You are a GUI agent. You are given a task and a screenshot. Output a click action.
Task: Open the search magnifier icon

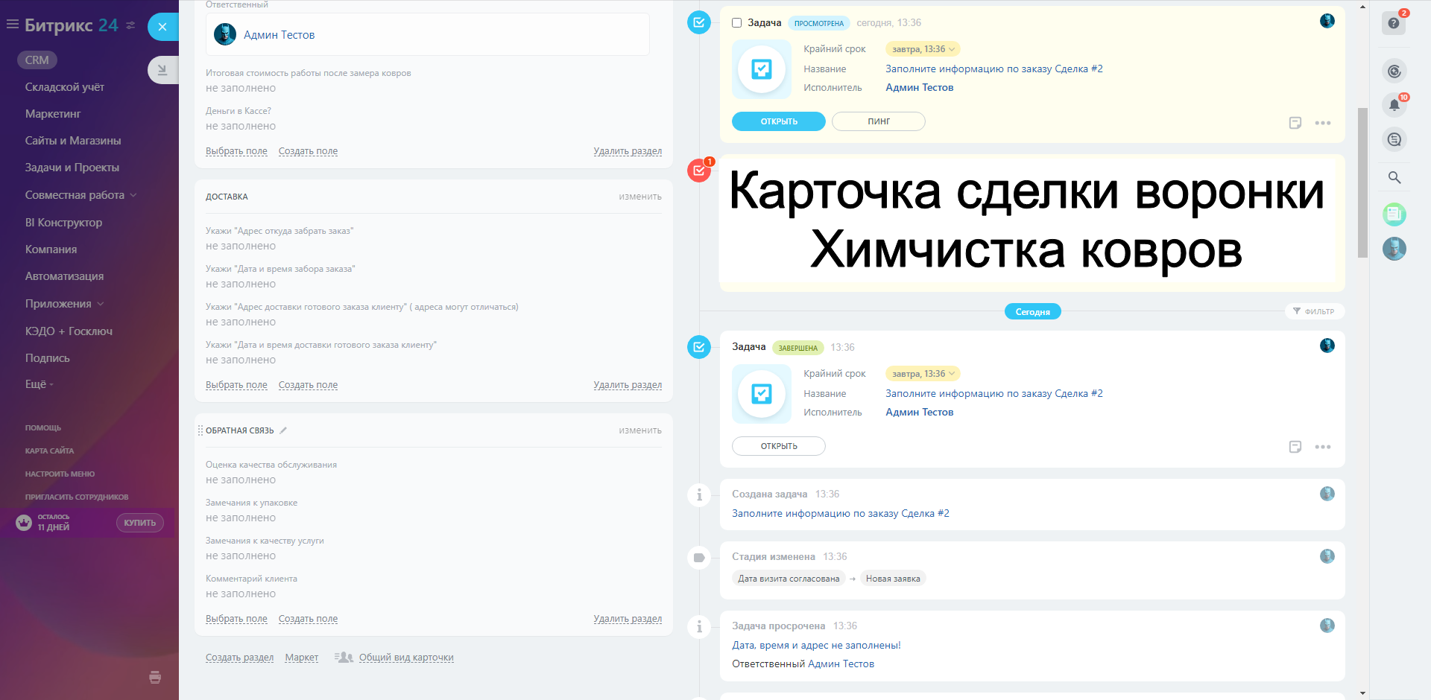1394,177
